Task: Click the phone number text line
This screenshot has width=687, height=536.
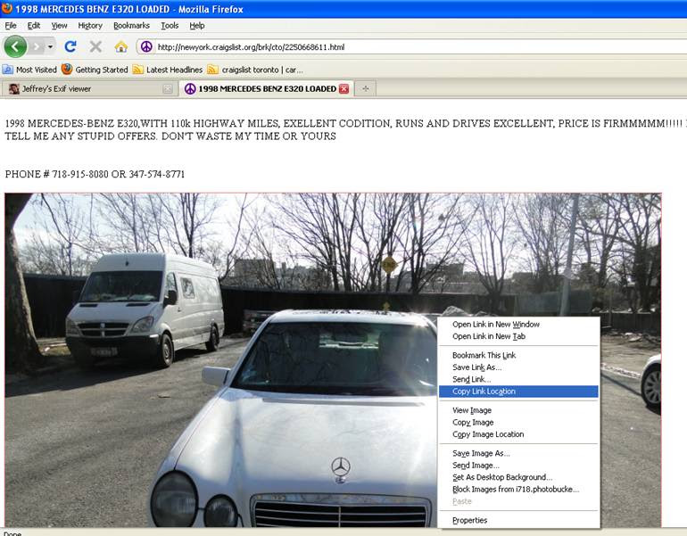Action: tap(95, 174)
